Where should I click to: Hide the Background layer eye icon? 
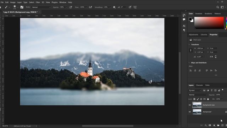pos(190,112)
